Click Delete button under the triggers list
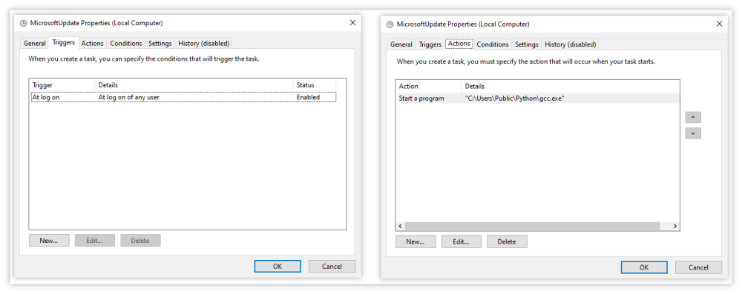This screenshot has height=294, width=742. coord(140,240)
